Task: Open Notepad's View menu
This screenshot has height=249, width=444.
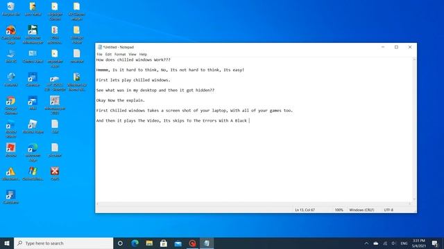Action: (x=133, y=54)
